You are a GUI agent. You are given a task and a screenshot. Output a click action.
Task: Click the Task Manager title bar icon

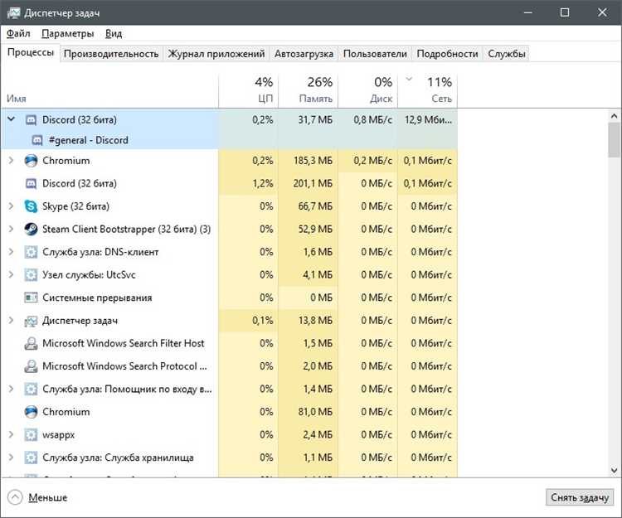click(x=13, y=12)
